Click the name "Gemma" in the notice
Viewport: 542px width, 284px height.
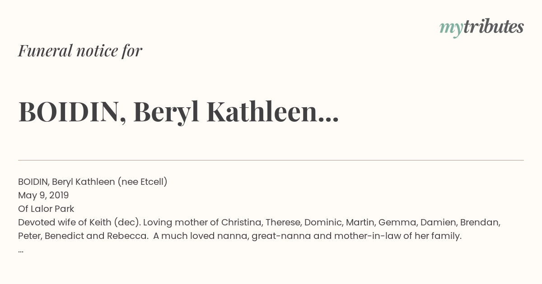pos(394,222)
